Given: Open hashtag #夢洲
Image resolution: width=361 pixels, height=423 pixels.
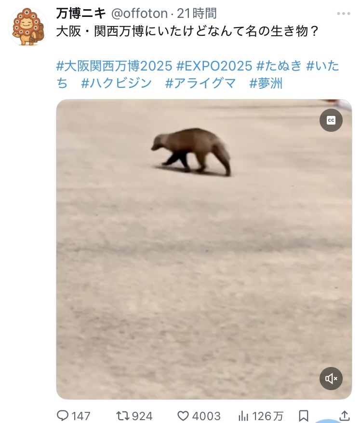Looking at the screenshot, I should (x=266, y=83).
